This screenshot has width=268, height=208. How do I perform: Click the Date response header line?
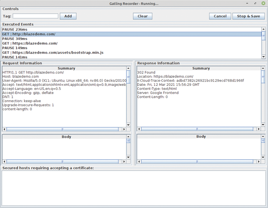[x=168, y=85]
